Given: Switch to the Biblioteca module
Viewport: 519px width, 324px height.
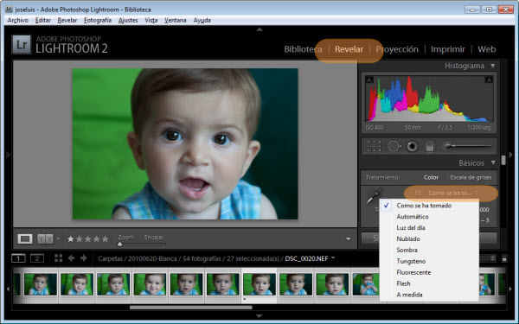Looking at the screenshot, I should pyautogui.click(x=303, y=49).
